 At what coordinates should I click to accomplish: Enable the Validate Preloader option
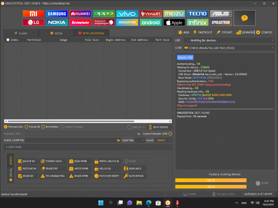[72, 127]
